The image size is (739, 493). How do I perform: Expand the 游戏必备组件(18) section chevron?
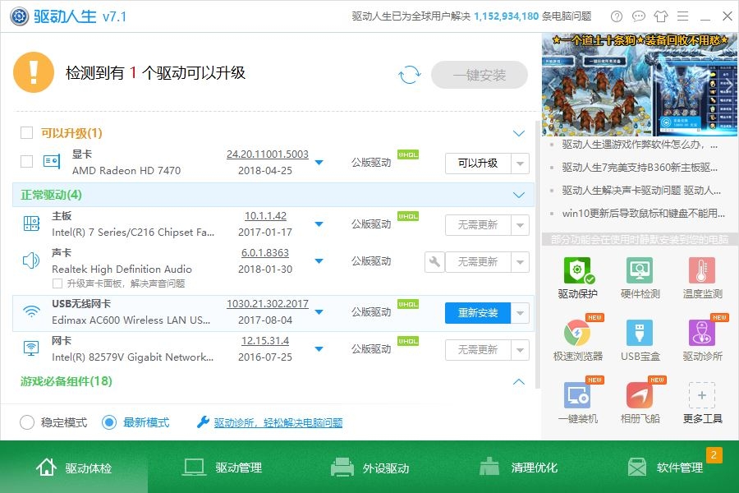pos(518,381)
